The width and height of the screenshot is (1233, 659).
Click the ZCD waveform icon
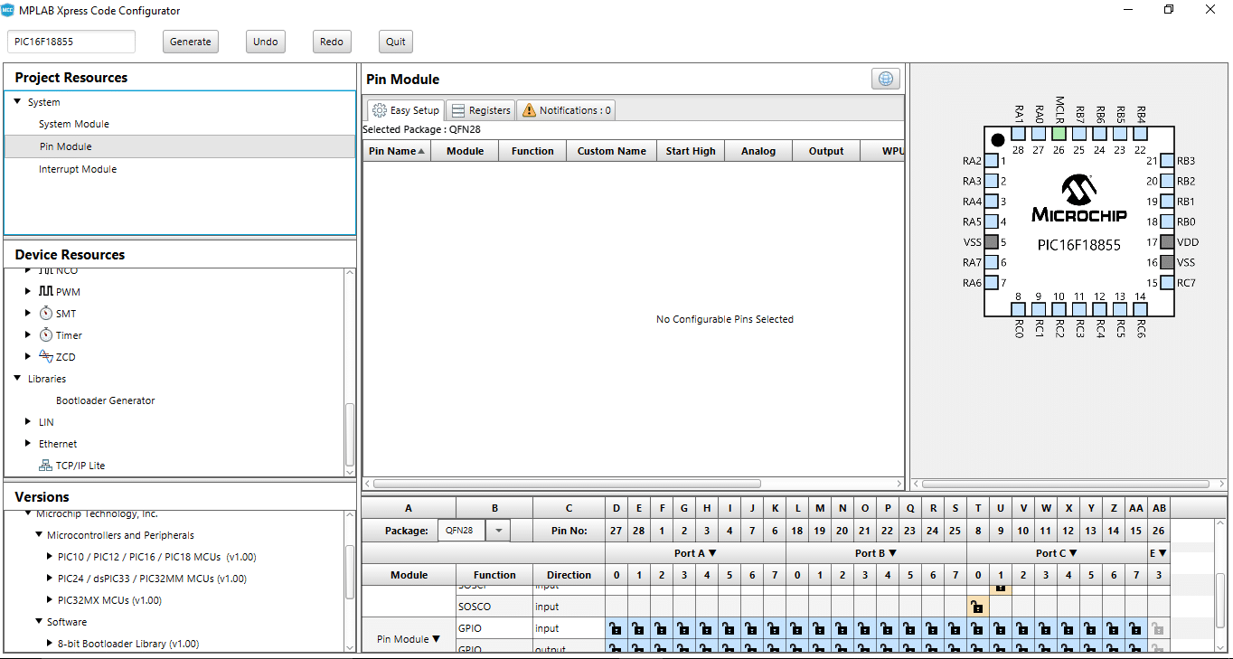point(46,357)
